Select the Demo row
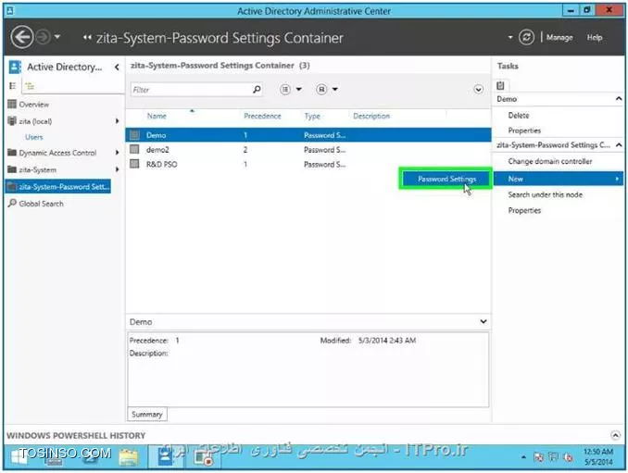The width and height of the screenshot is (628, 473). pos(308,135)
